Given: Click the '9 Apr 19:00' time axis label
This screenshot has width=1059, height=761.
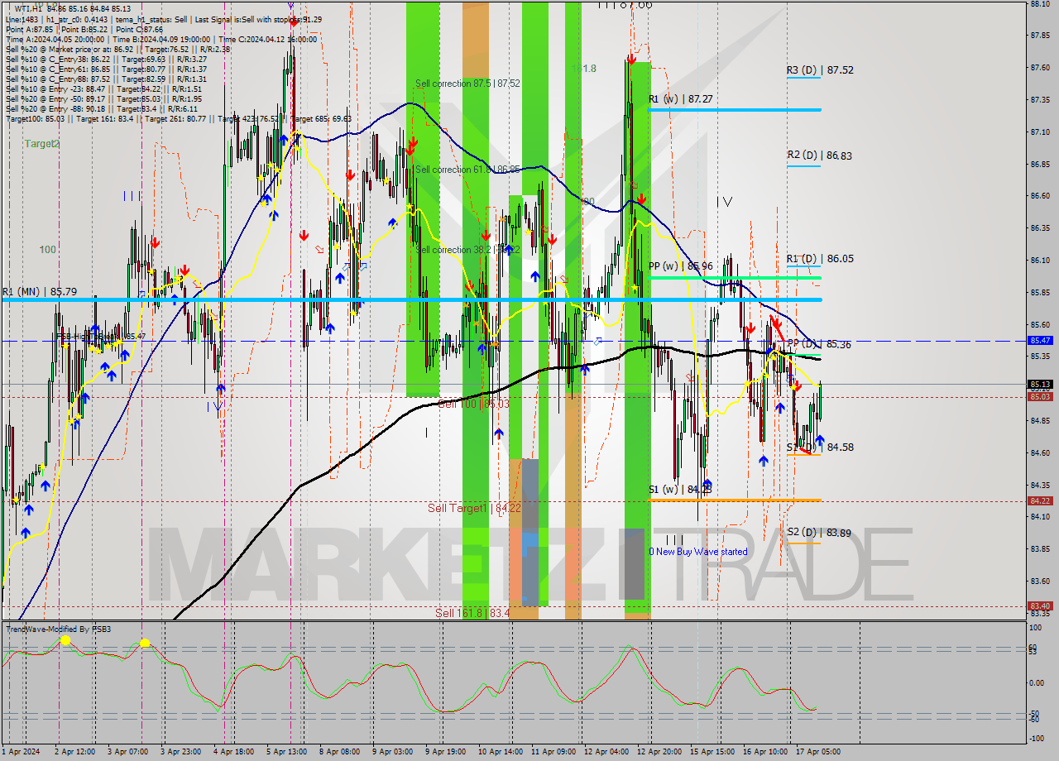Looking at the screenshot, I should tap(444, 752).
